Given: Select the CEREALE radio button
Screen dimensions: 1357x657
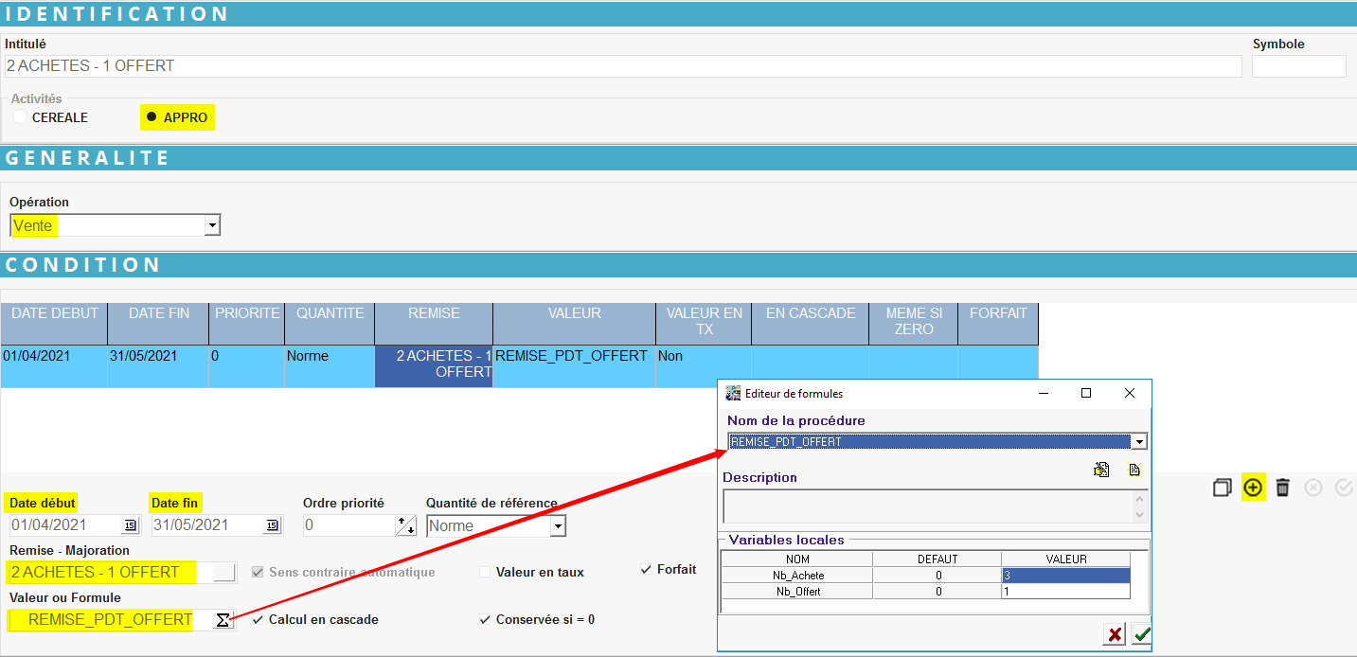Looking at the screenshot, I should click(20, 117).
